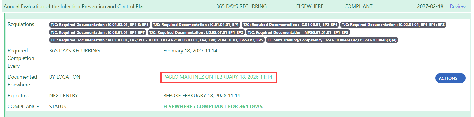This screenshot has height=117, width=474.
Task: Select the IC.01.04.01, EP1 regulation tag
Action: click(x=196, y=25)
